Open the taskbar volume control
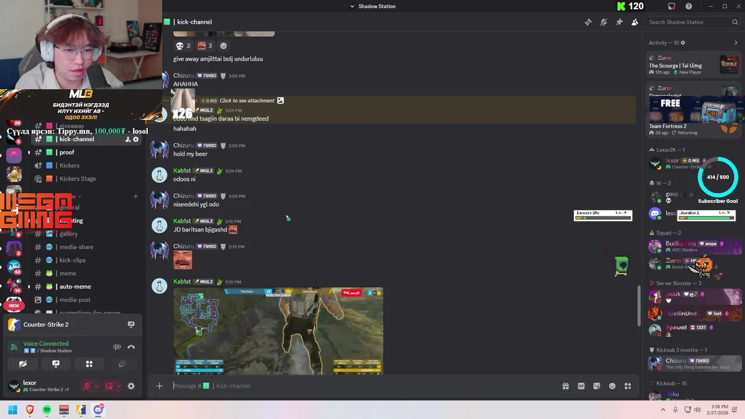 coord(697,410)
